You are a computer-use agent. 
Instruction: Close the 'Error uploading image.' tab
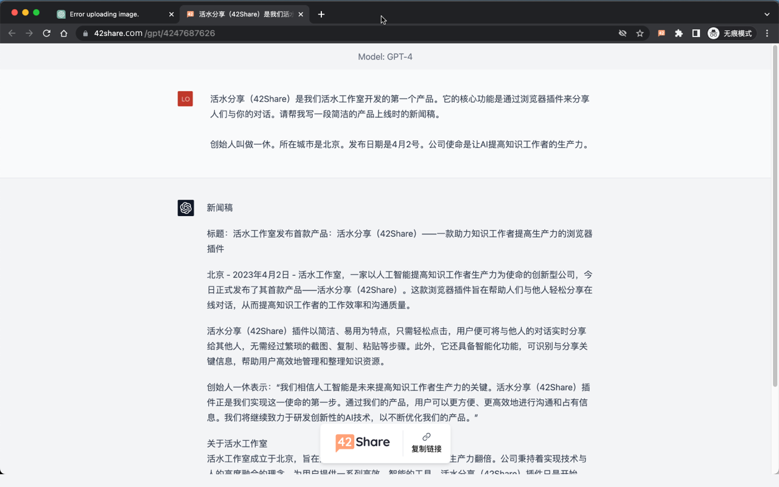(171, 14)
